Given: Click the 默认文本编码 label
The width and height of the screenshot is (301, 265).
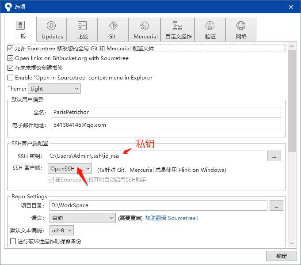Looking at the screenshot, I should coord(27,230).
